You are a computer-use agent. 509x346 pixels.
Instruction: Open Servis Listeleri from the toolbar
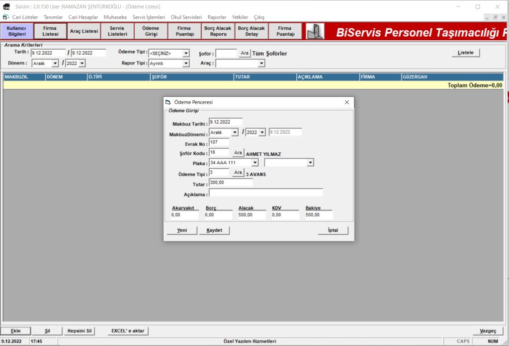click(117, 31)
